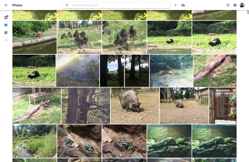
Task: Click the page vertical scrollbar
Action: pos(247,78)
